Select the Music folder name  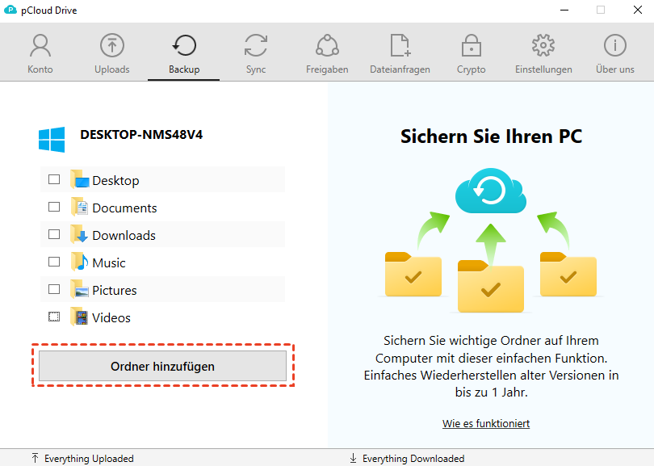click(109, 262)
